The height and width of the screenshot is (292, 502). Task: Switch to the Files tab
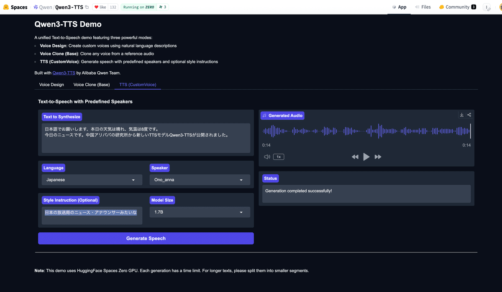click(423, 7)
